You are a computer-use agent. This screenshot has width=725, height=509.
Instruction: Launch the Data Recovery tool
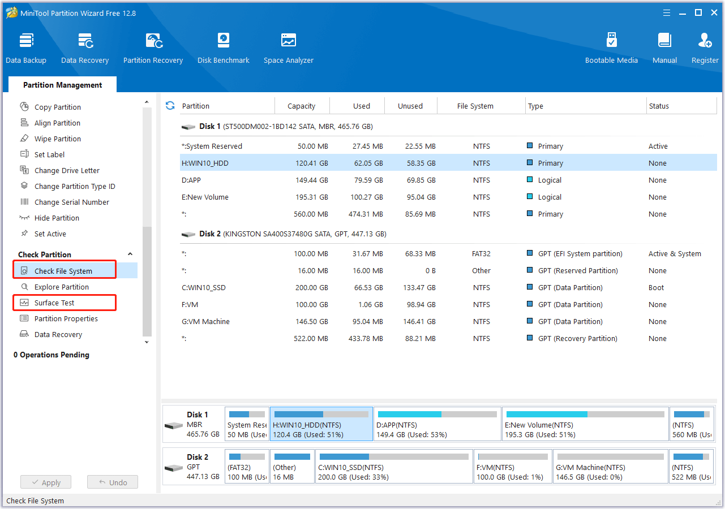coord(85,48)
